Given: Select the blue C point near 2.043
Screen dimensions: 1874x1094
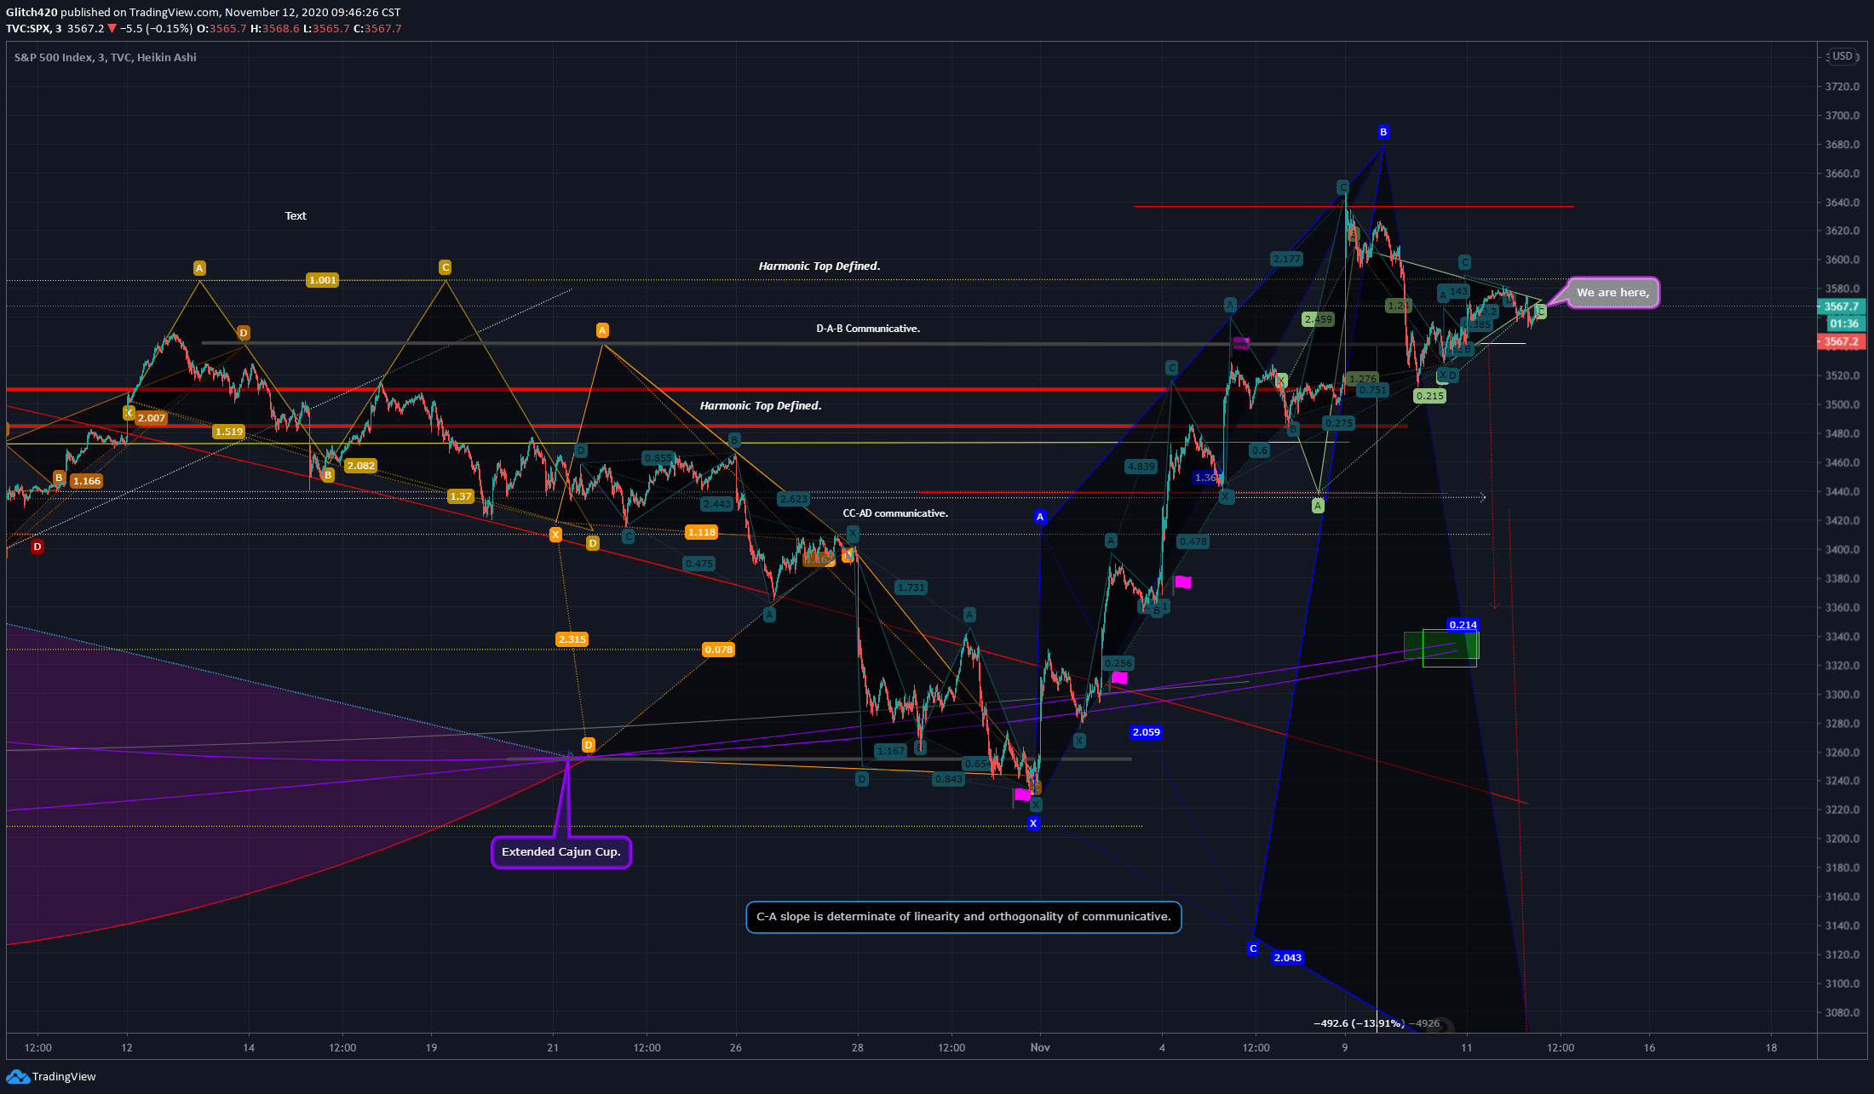Looking at the screenshot, I should [x=1252, y=948].
